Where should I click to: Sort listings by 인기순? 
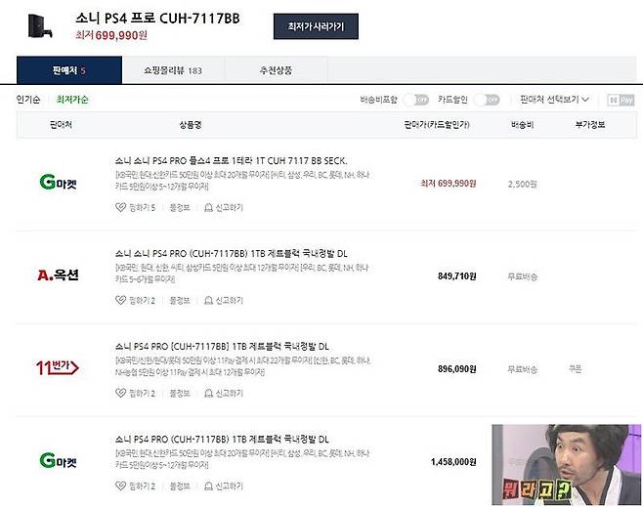pyautogui.click(x=28, y=100)
